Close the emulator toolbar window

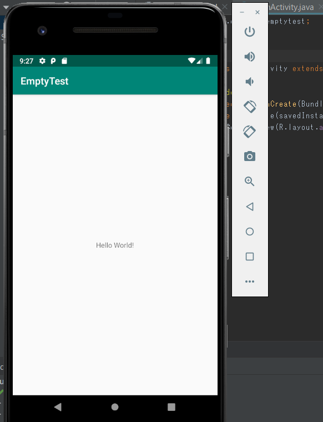(x=258, y=12)
